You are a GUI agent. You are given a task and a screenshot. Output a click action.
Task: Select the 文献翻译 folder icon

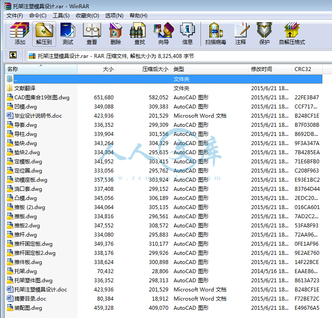(10, 88)
